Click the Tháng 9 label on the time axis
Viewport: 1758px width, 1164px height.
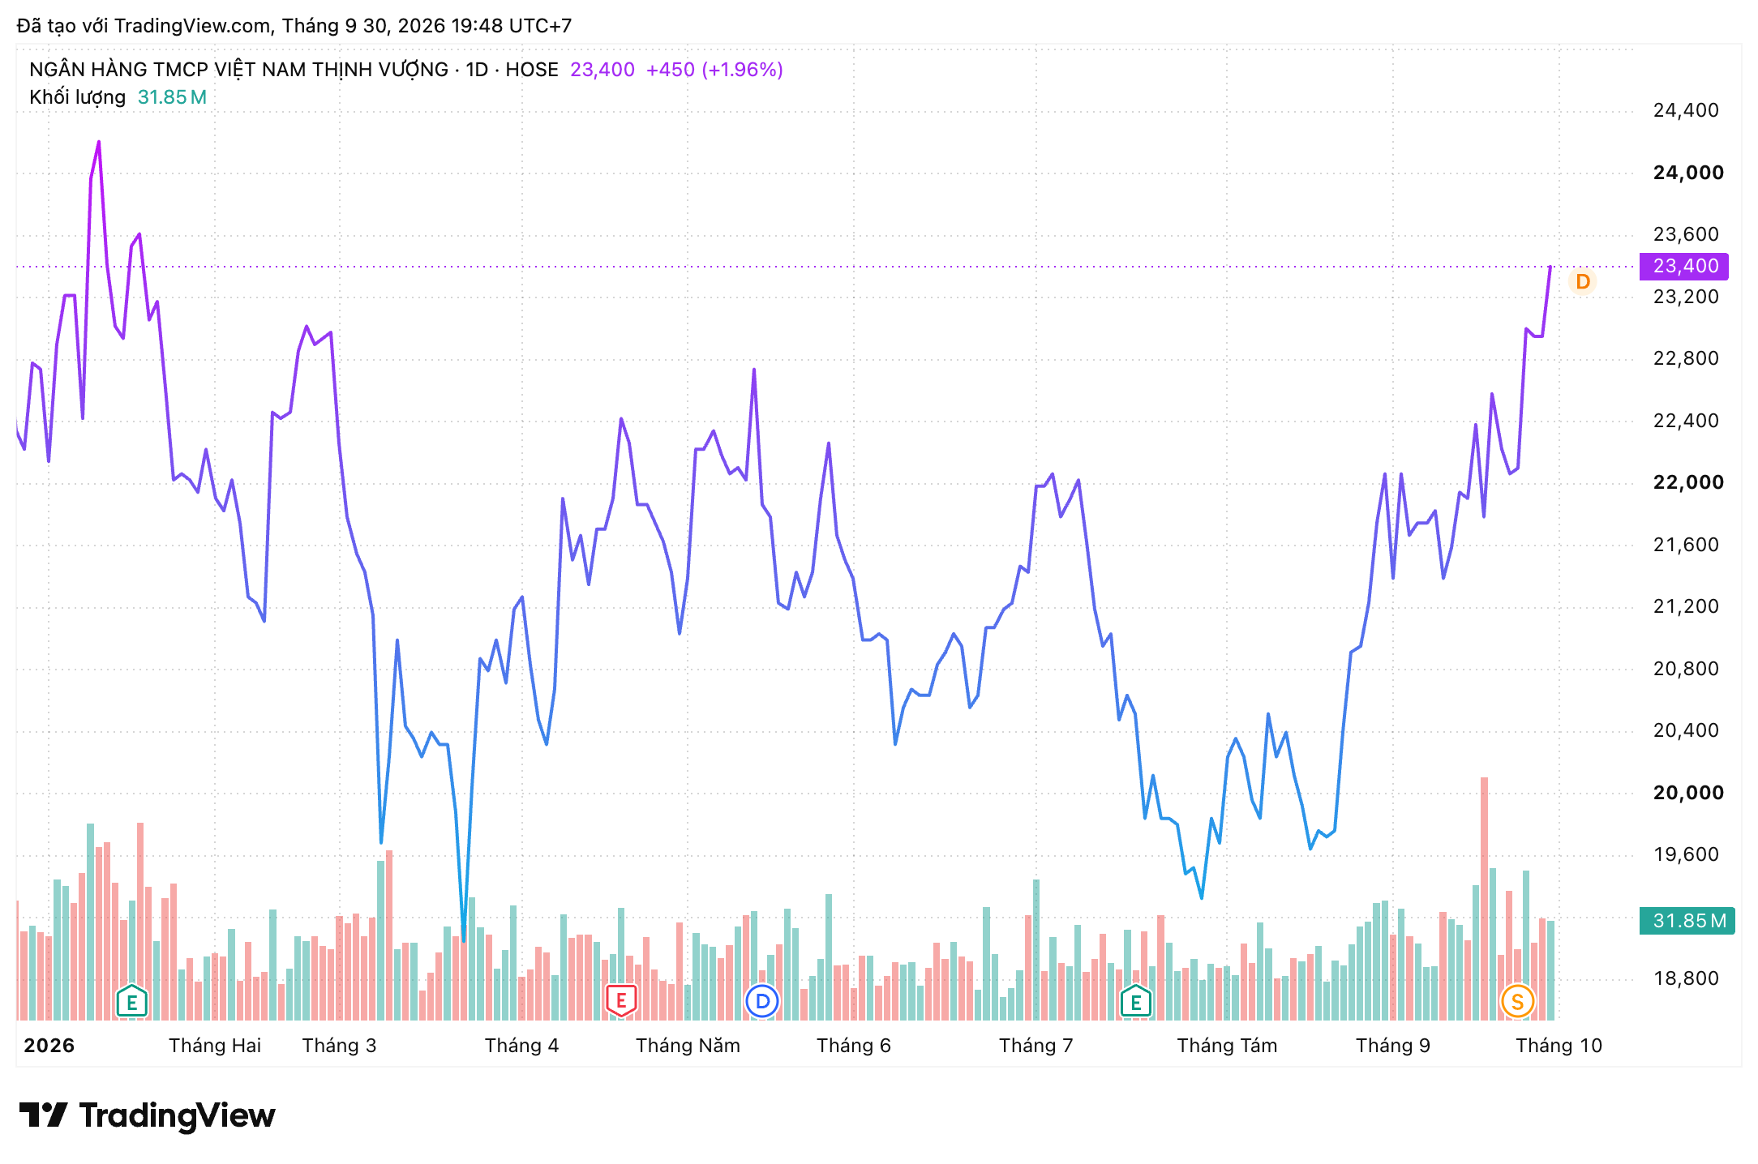pyautogui.click(x=1393, y=1046)
